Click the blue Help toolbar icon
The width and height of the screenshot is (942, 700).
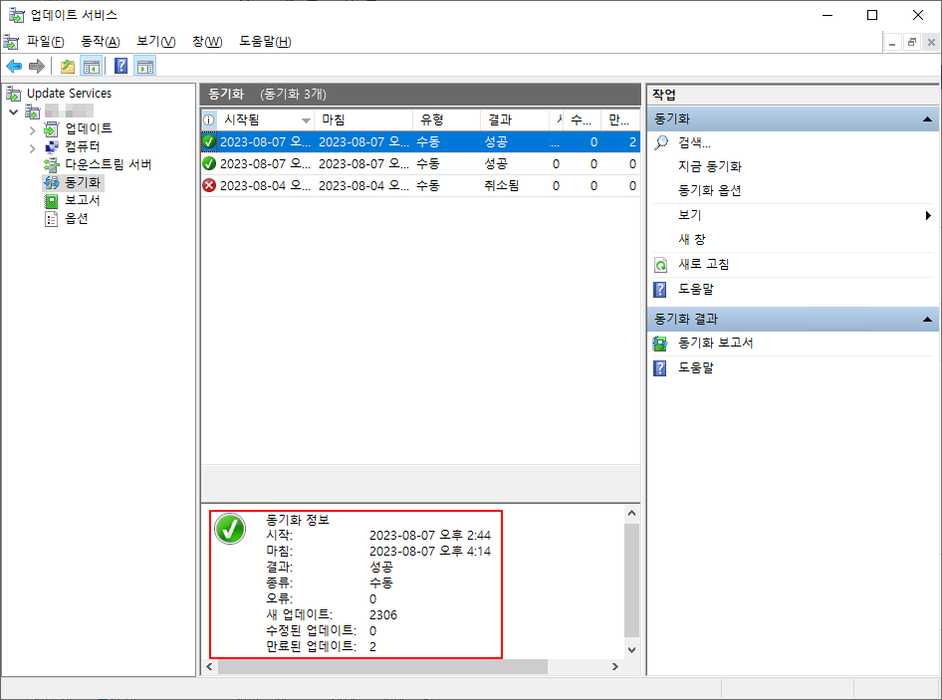click(120, 66)
